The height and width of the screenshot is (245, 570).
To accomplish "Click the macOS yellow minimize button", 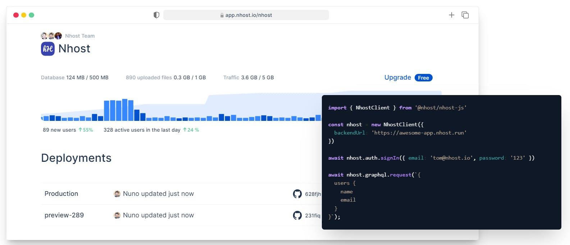I will tap(24, 15).
